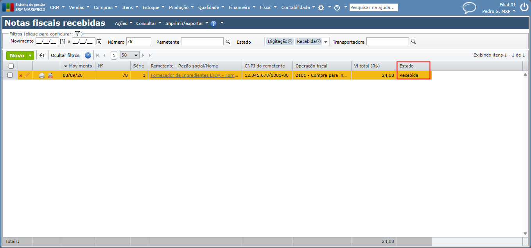Click the filter funnel configuration icon
The image size is (531, 248).
point(77,34)
